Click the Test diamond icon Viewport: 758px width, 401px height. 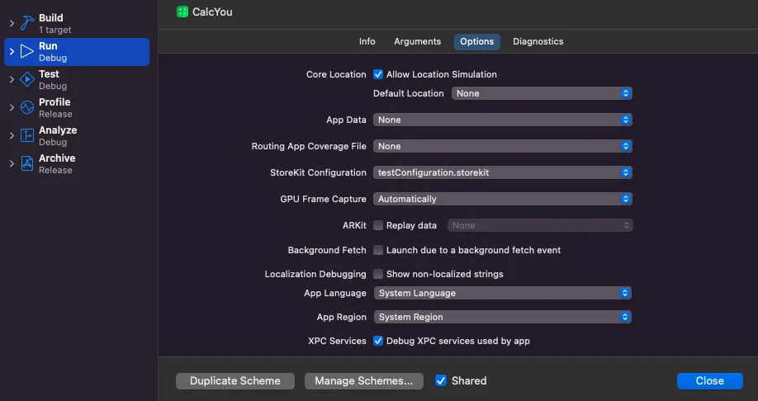[26, 79]
